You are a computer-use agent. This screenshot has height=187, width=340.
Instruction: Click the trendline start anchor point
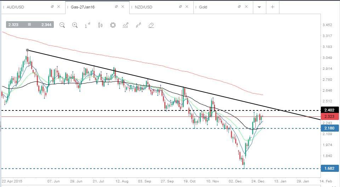(x=27, y=50)
